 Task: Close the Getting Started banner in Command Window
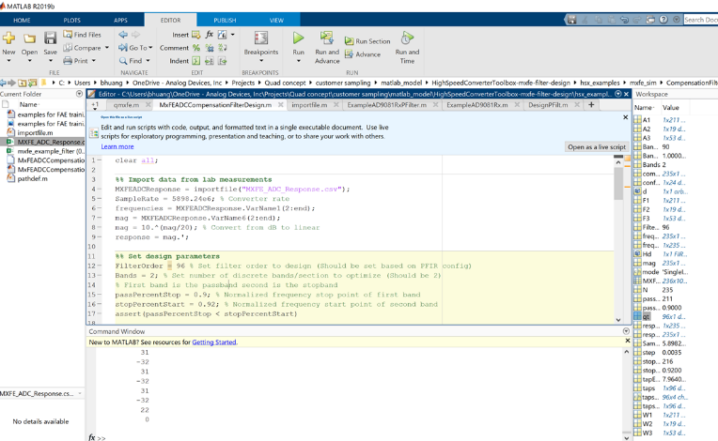628,341
